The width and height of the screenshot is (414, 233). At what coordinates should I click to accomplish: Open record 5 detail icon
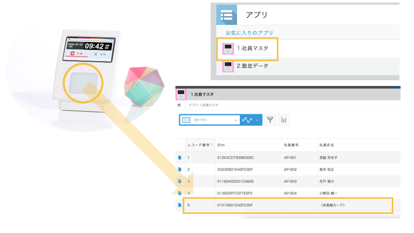click(x=180, y=206)
